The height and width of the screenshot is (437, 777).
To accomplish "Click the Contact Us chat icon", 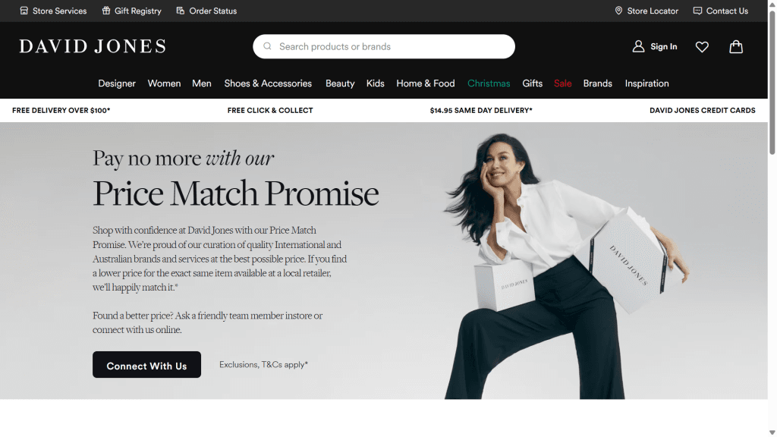I will pos(697,11).
